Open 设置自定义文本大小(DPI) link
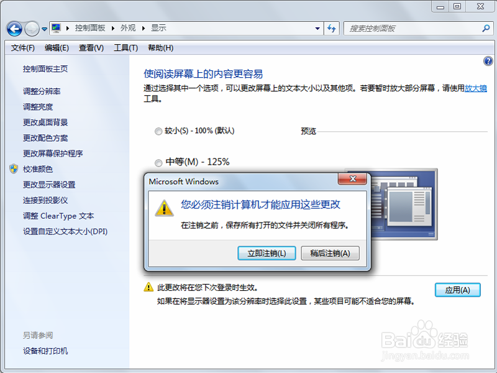This screenshot has width=497, height=373. (x=65, y=231)
